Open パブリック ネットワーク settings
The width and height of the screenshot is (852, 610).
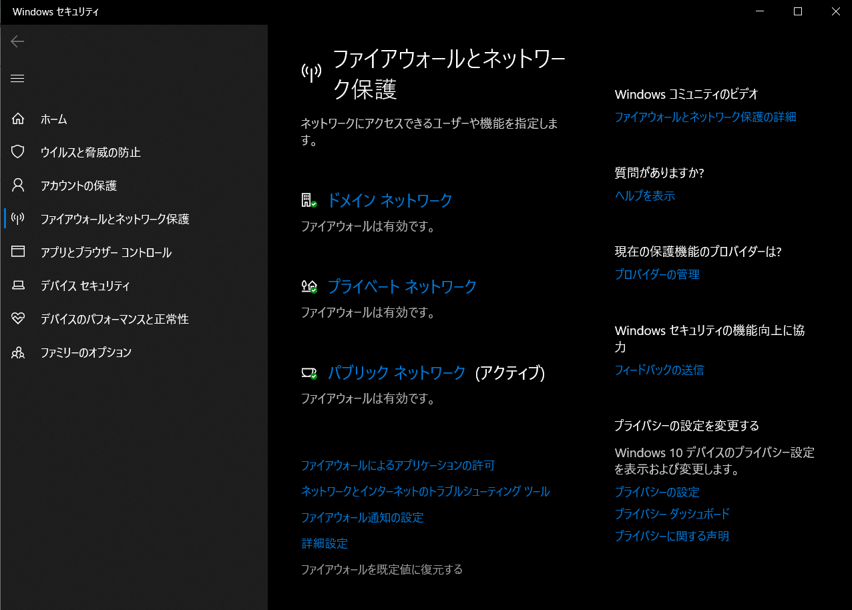tap(397, 372)
